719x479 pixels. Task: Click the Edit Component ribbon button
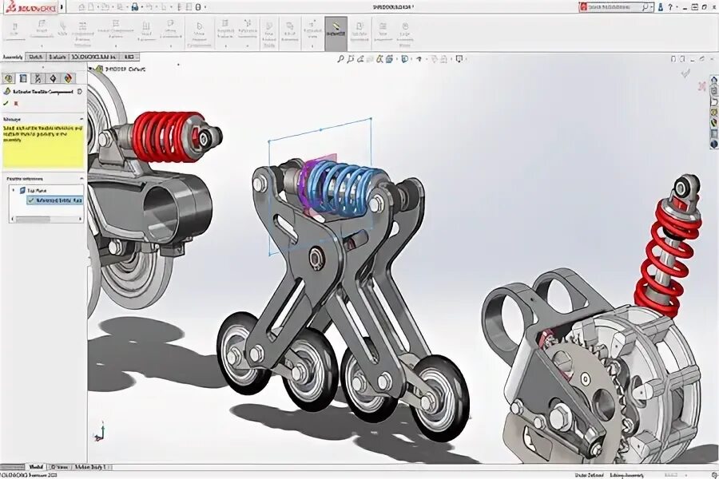tap(14, 30)
